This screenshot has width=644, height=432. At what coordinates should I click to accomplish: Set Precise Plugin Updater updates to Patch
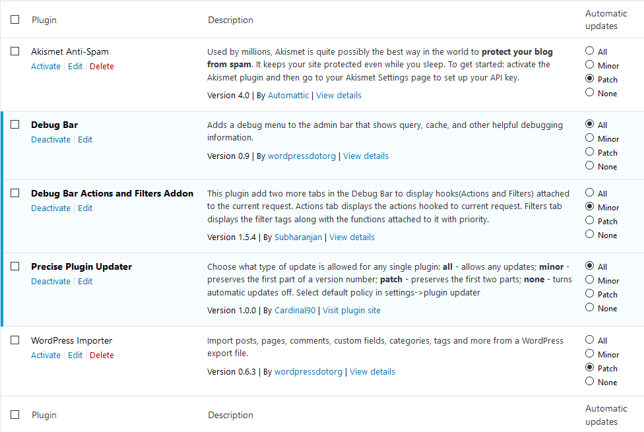(589, 293)
